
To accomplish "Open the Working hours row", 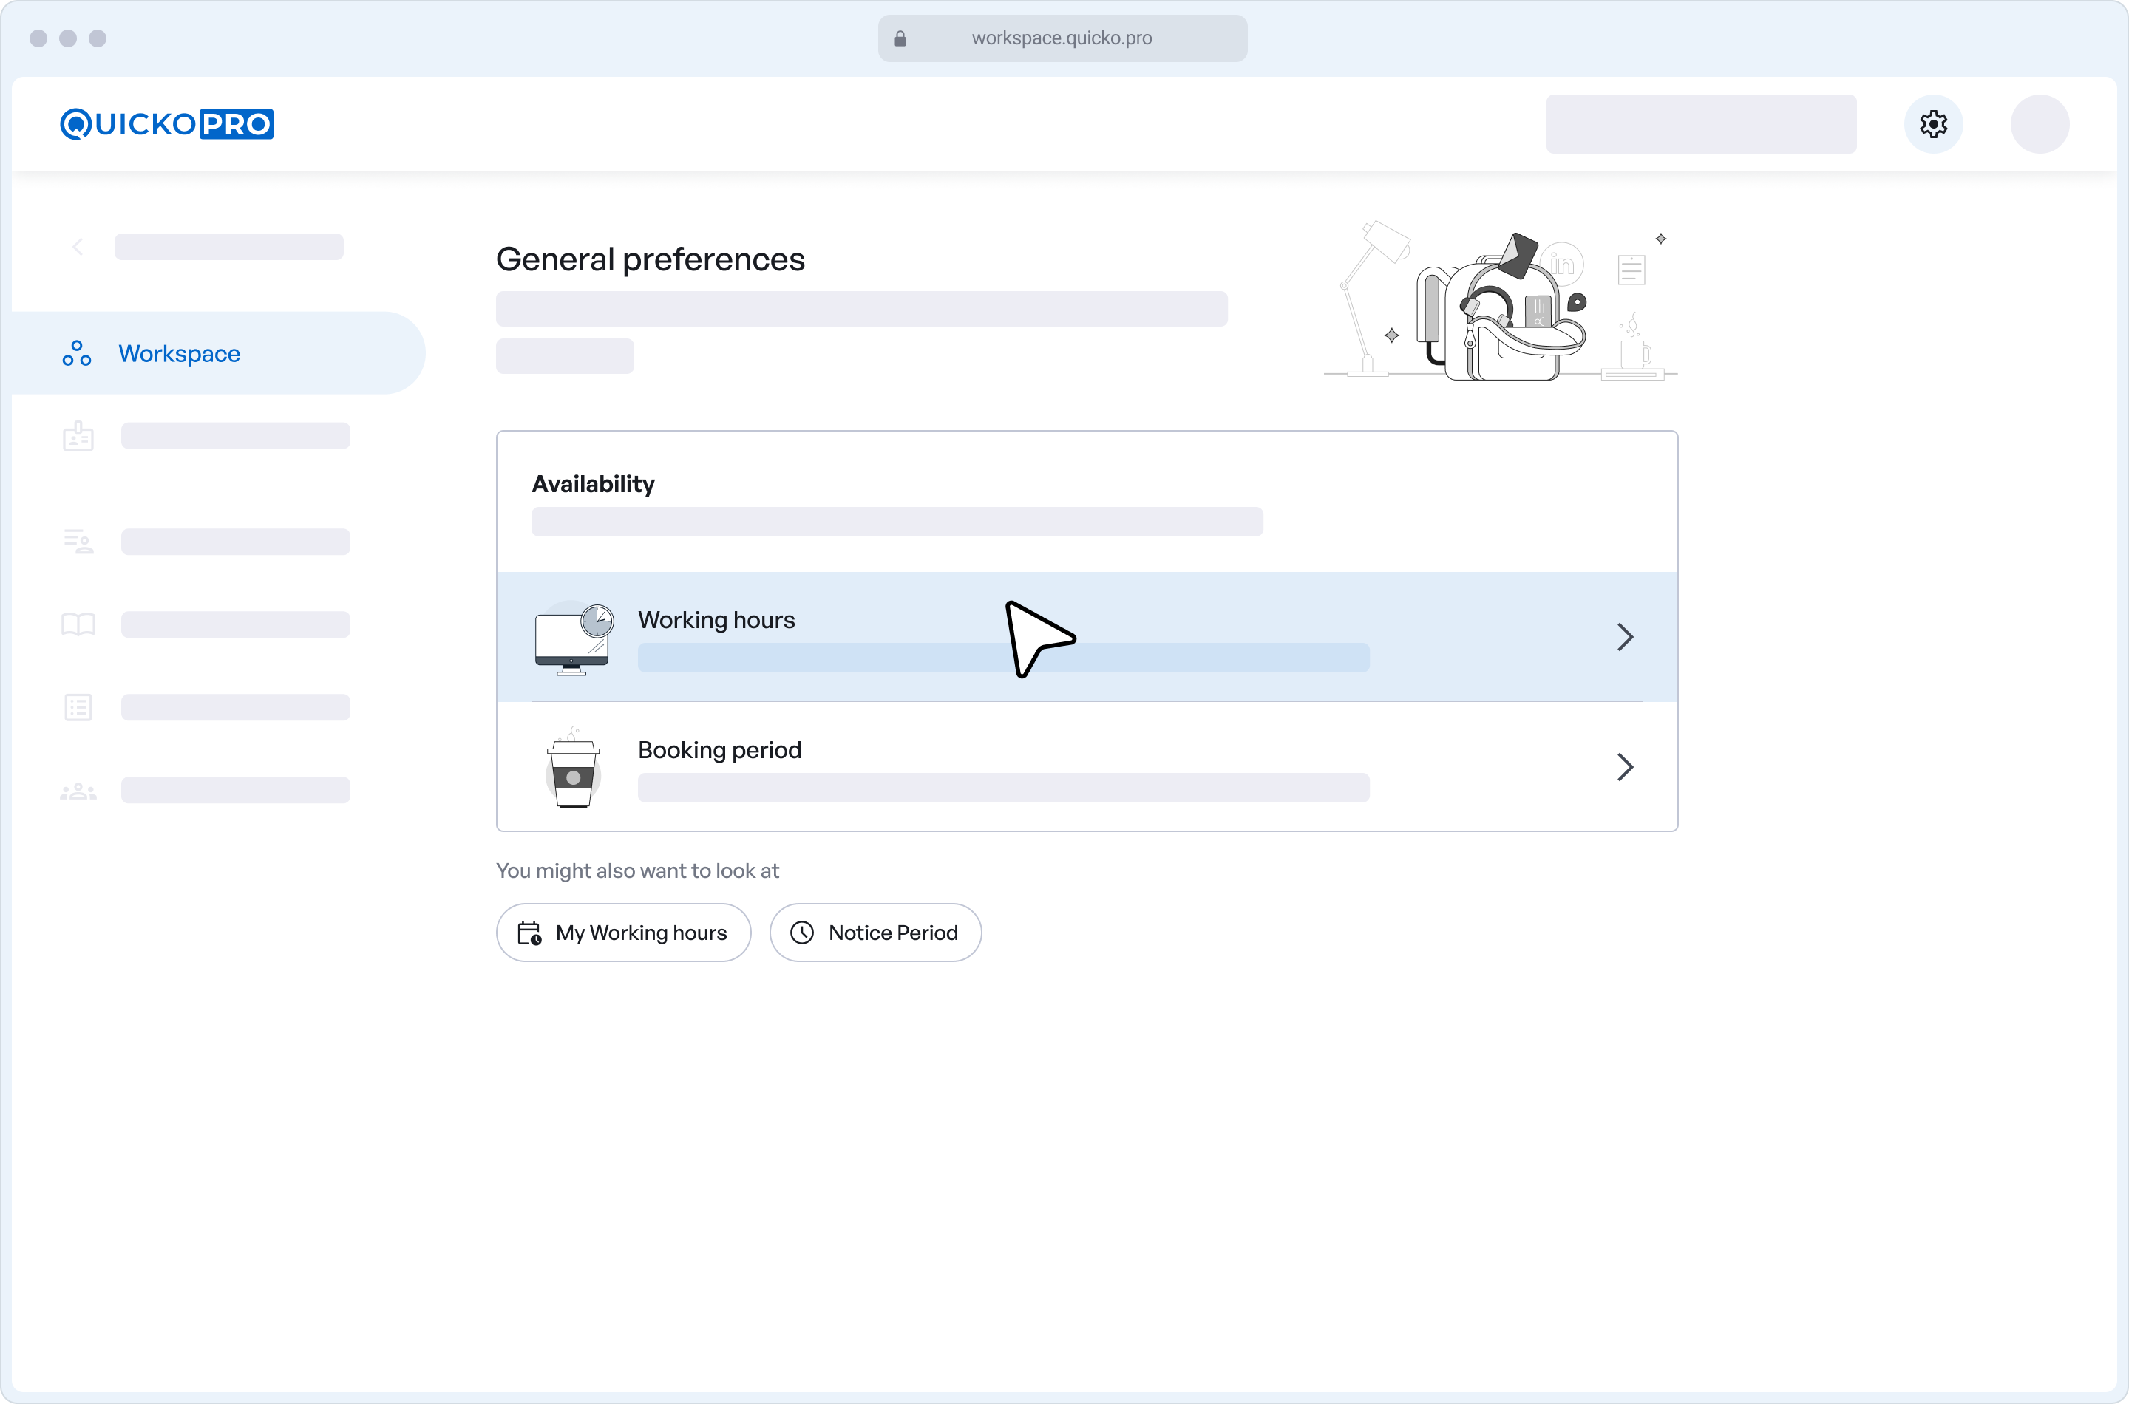I will click(1087, 637).
